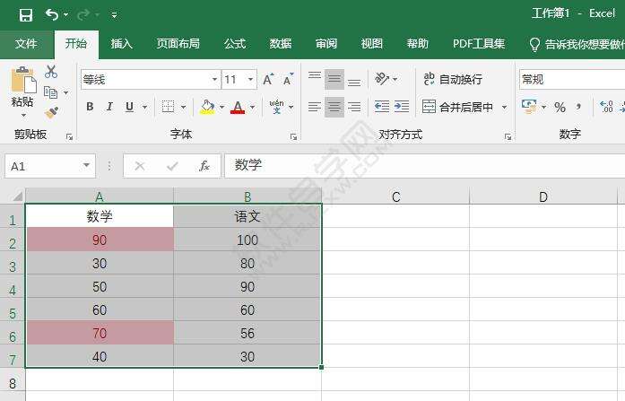The width and height of the screenshot is (625, 401).
Task: Click the Increase Decimal icon
Action: pos(606,107)
